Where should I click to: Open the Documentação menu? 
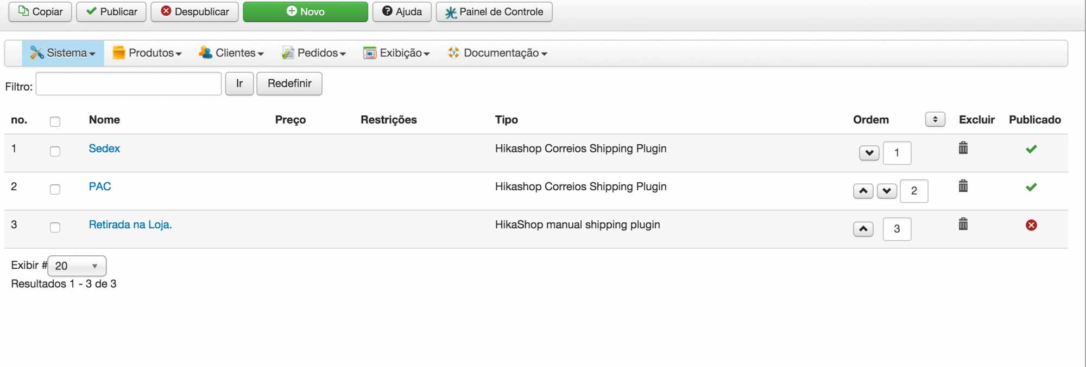(x=497, y=53)
